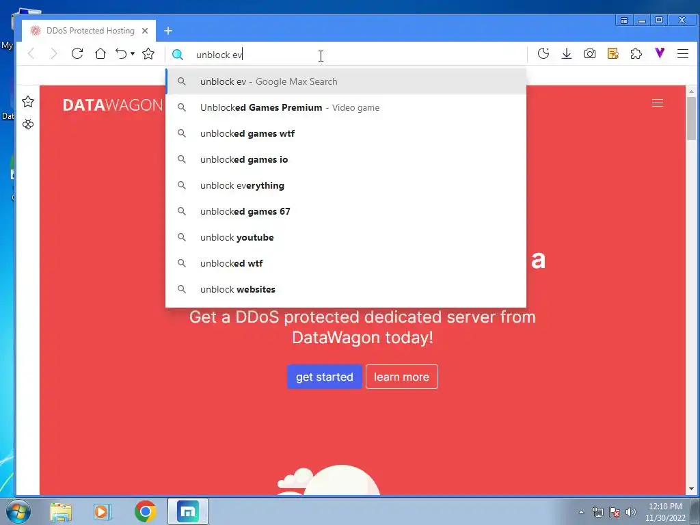Open the Maxnote notes icon
This screenshot has width=700, height=525.
click(613, 53)
